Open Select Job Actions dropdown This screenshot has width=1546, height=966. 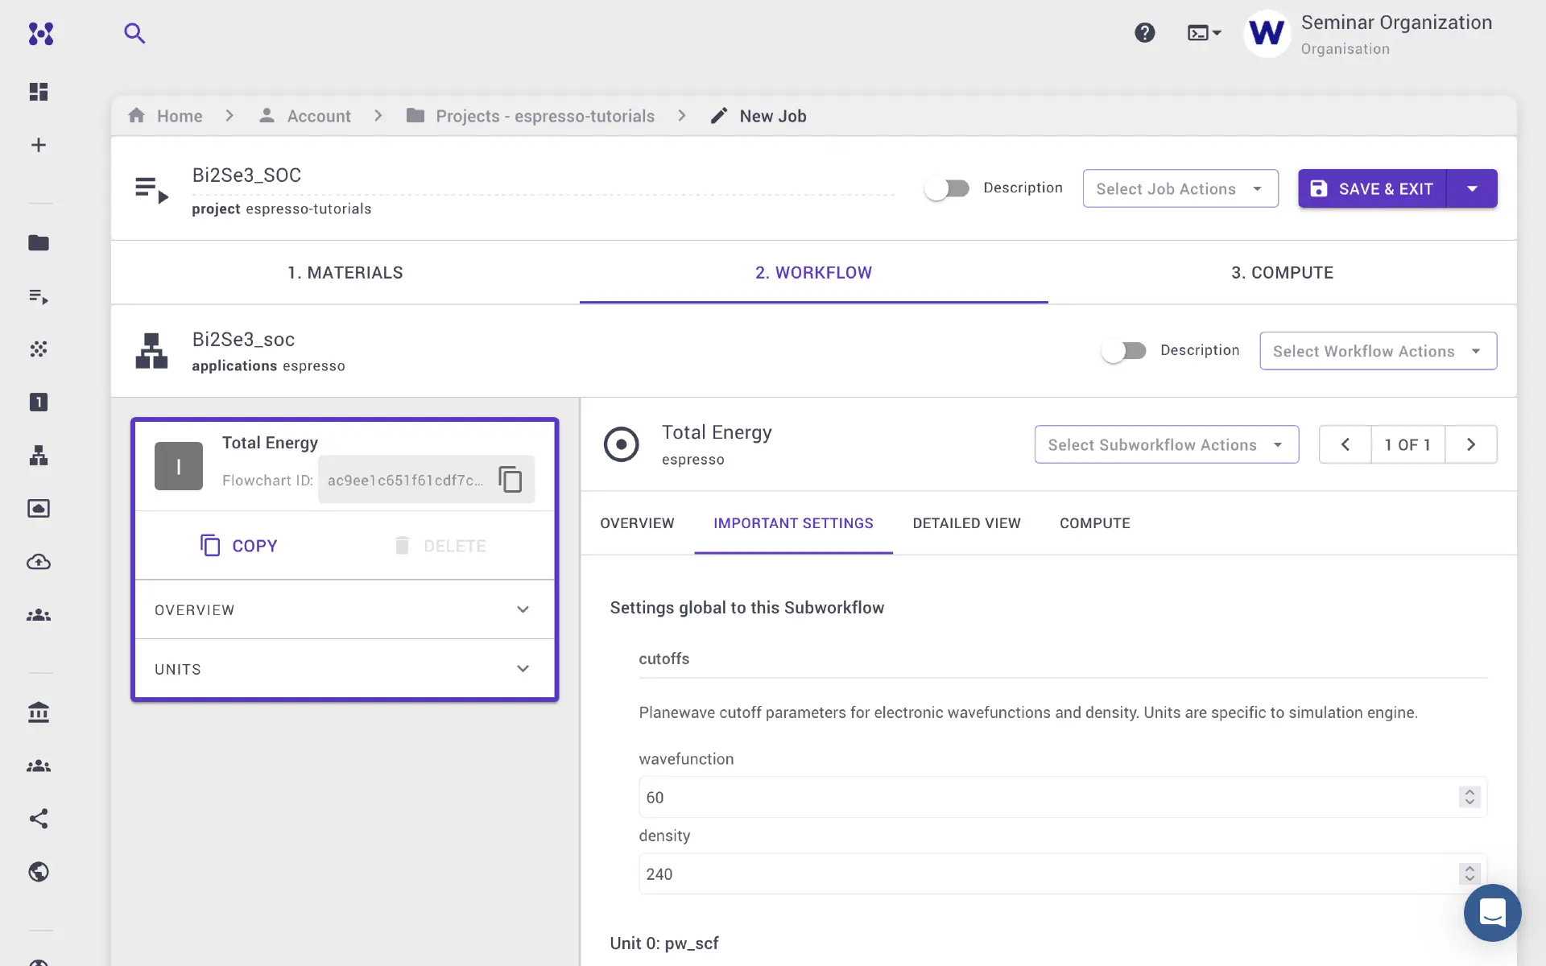[1180, 188]
